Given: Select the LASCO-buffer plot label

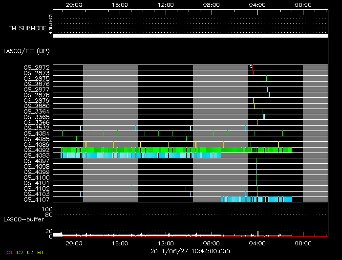Looking at the screenshot, I should point(23,219).
